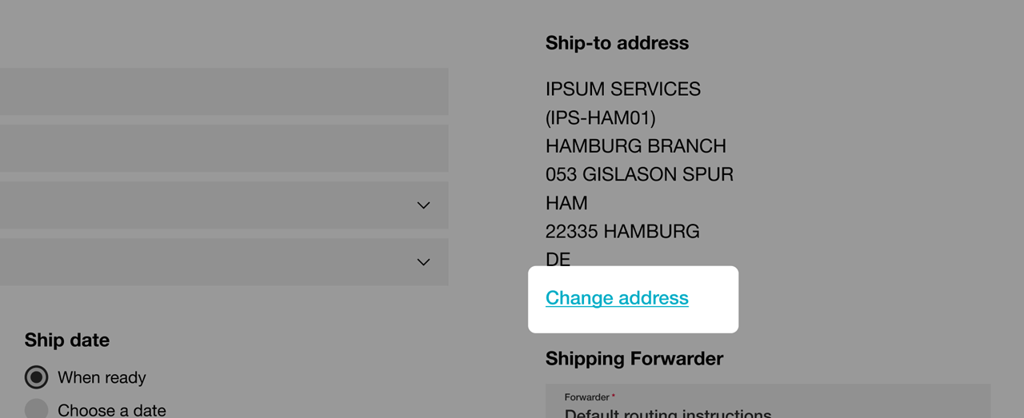Click the HAMBURG BRANCH text line
Viewport: 1024px width, 418px height.
636,146
